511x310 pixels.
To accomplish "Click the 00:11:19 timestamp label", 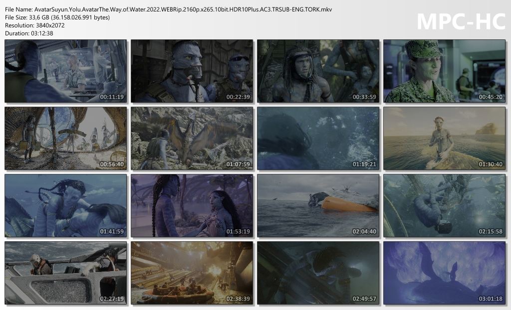I will click(x=112, y=97).
